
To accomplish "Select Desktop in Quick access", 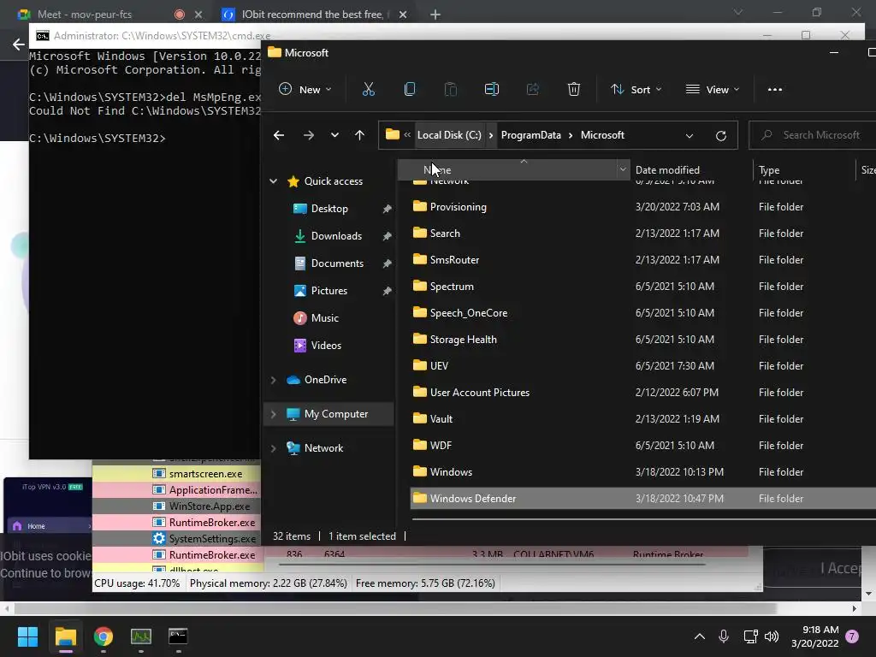I will click(329, 209).
